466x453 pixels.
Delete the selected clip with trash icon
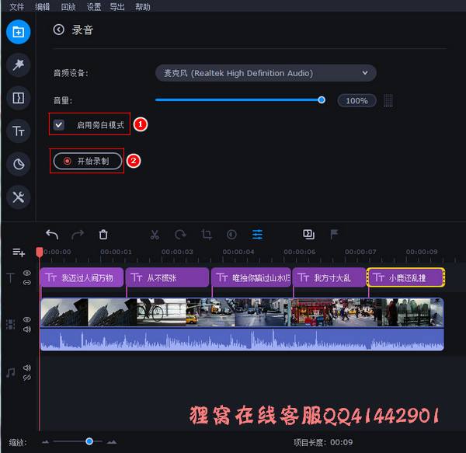tap(103, 235)
